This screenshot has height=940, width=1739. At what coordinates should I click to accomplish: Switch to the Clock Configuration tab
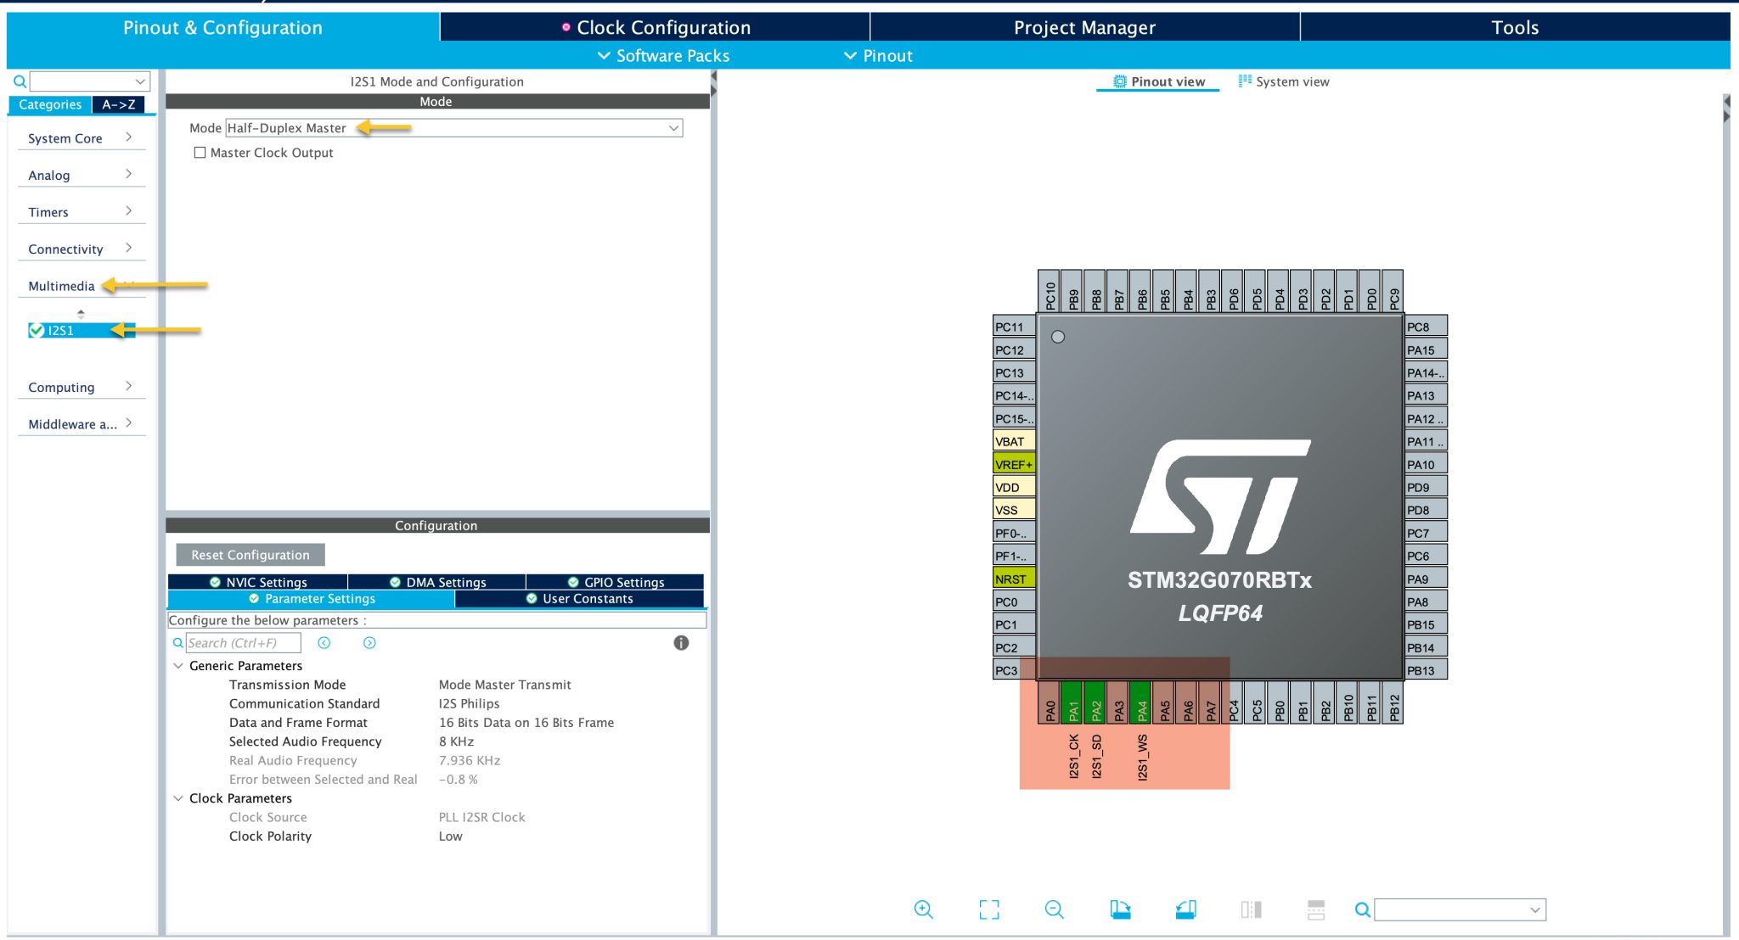662,27
